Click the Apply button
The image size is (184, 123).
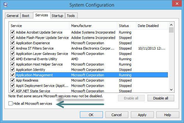click(142, 115)
